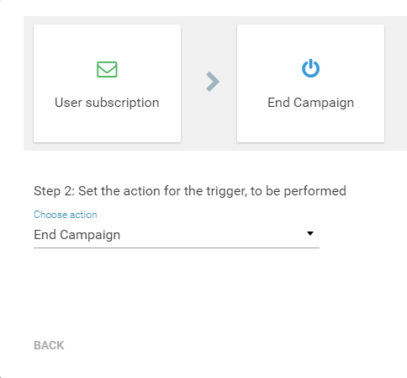Viewport: 407px width, 378px height.
Task: Click the underline of the action dropdown
Action: 177,248
